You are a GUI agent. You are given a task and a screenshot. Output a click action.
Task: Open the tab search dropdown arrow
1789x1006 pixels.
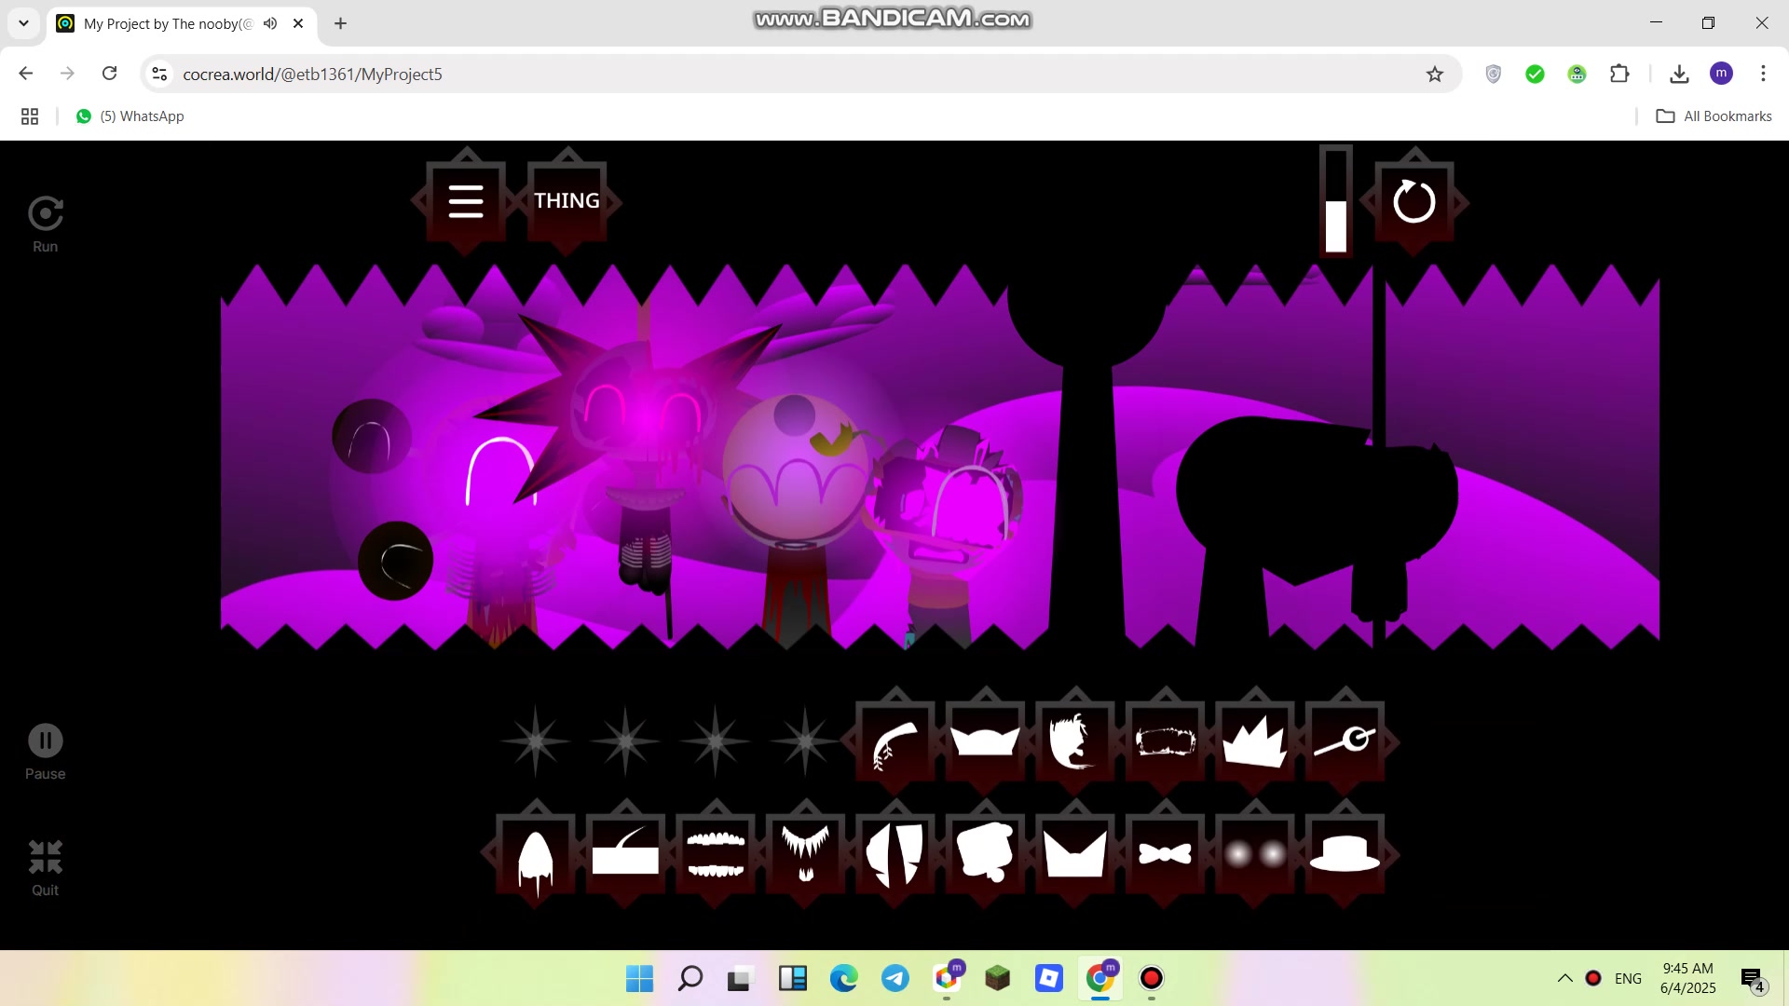(23, 23)
